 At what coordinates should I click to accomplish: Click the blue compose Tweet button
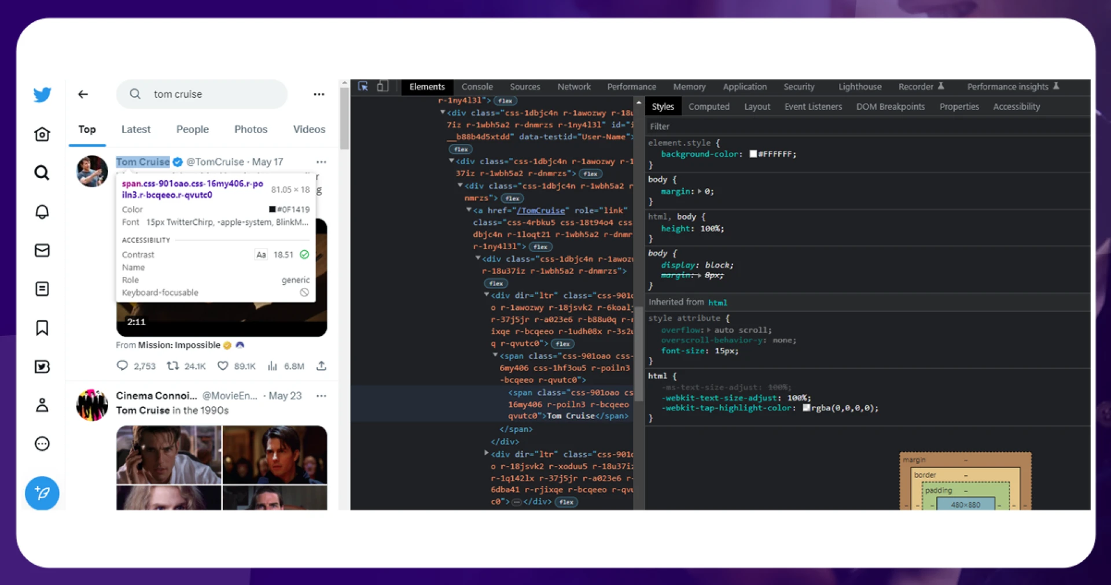(42, 493)
